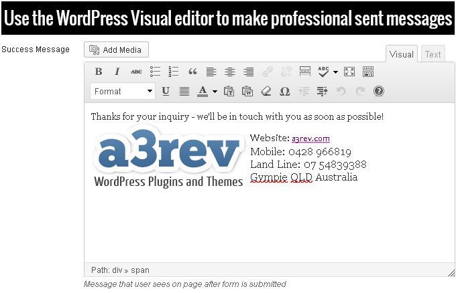Toggle italic formatting
The height and width of the screenshot is (293, 456).
pos(117,72)
